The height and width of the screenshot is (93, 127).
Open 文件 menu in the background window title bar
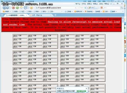point(85,1)
